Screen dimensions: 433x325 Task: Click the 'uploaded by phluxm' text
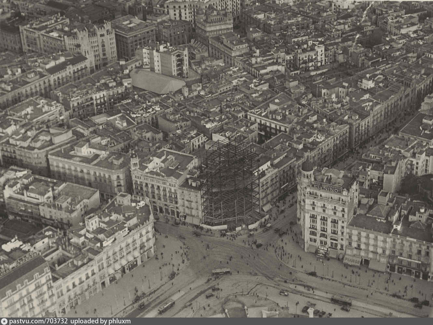(x=100, y=321)
